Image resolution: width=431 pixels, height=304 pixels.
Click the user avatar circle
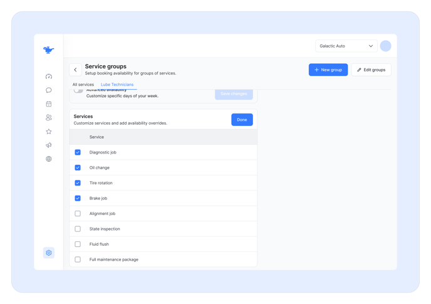click(x=386, y=46)
